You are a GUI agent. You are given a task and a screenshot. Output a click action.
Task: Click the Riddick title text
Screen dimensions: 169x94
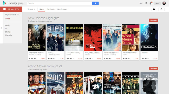point(145,53)
